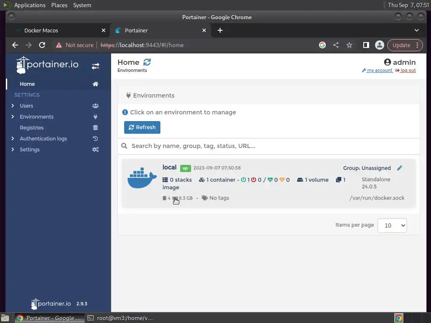Open a new Chrome tab with plus button
The image size is (431, 323).
click(220, 30)
